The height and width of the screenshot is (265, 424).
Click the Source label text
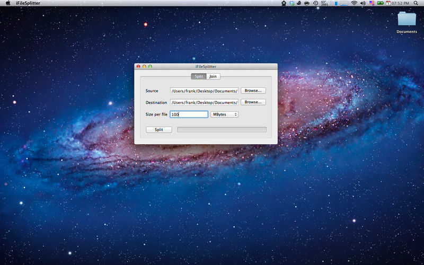[152, 91]
